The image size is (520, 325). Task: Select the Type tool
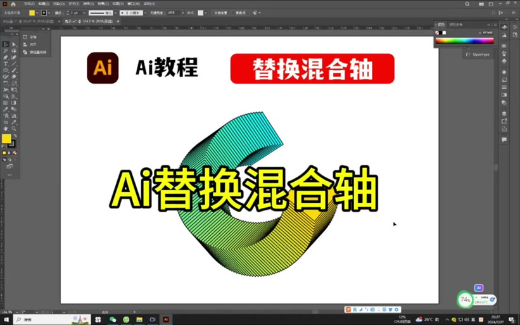coord(6,64)
